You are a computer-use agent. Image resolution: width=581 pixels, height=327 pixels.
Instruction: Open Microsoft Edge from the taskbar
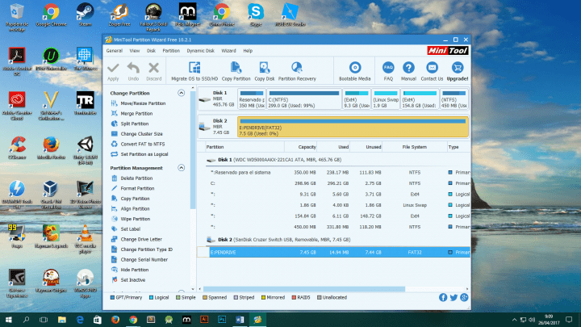(x=80, y=320)
